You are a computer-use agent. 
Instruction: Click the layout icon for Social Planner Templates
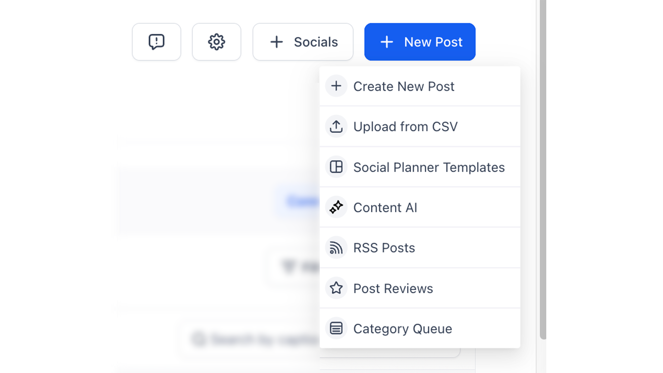point(336,167)
